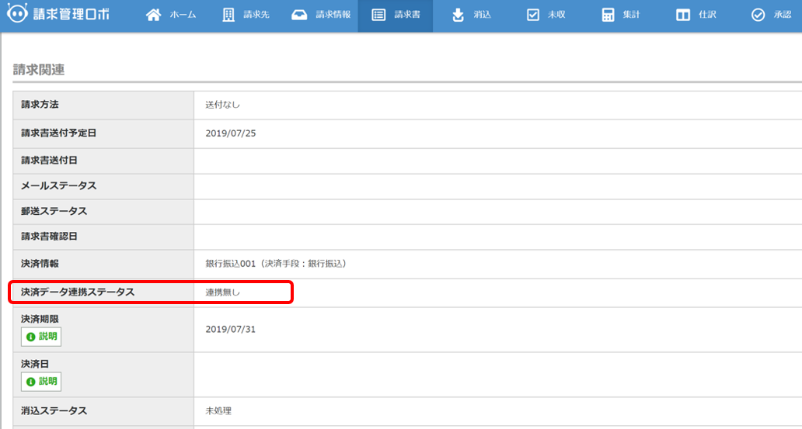This screenshot has width=802, height=429.
Task: Click the 送付なし billing method value
Action: click(x=223, y=105)
